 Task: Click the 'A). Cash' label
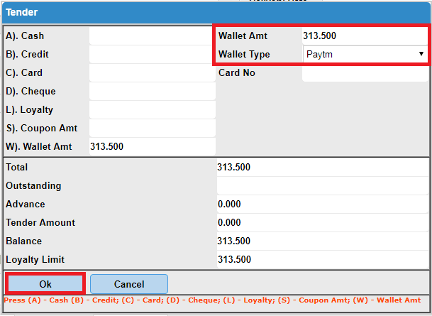(x=25, y=36)
